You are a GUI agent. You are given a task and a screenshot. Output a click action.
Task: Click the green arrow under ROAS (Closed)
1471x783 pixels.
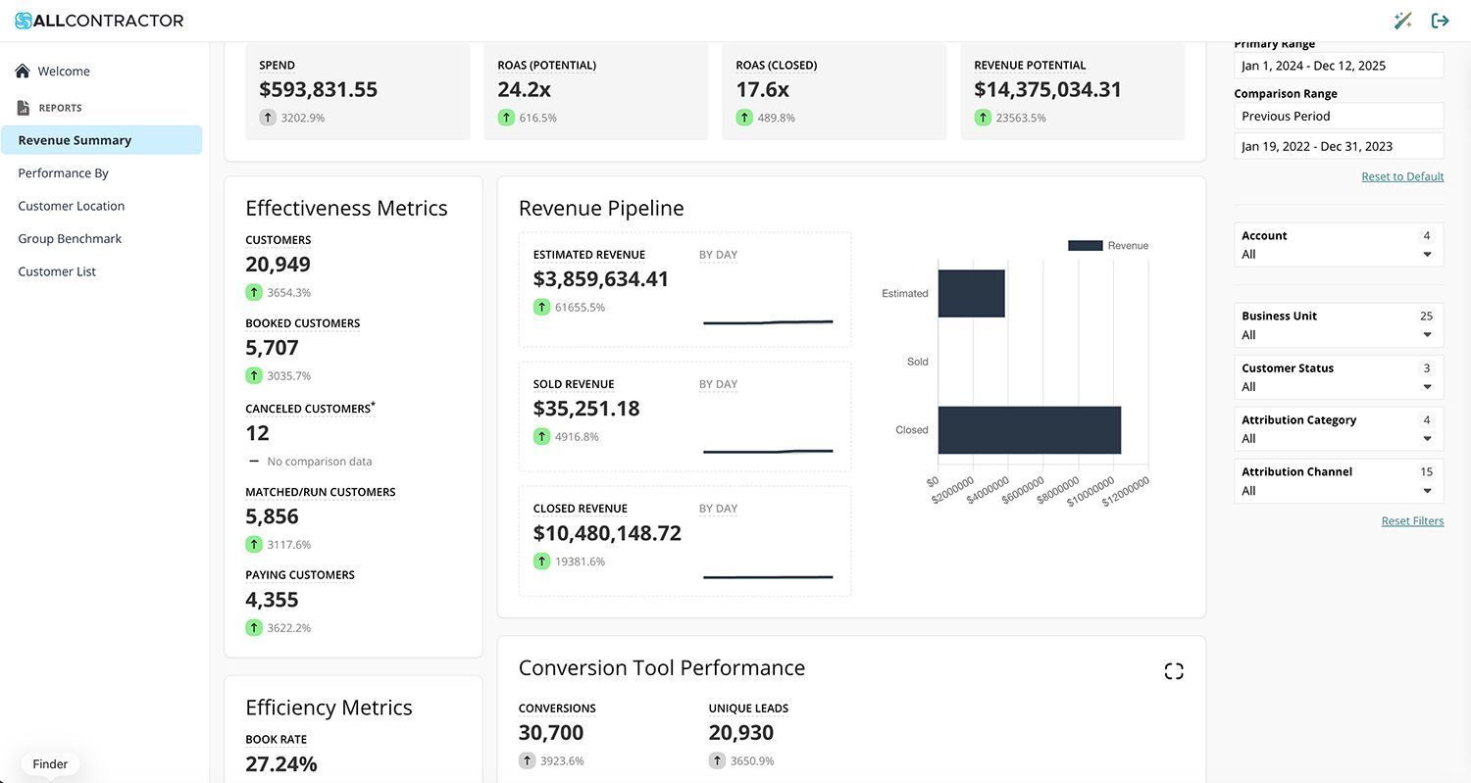744,118
